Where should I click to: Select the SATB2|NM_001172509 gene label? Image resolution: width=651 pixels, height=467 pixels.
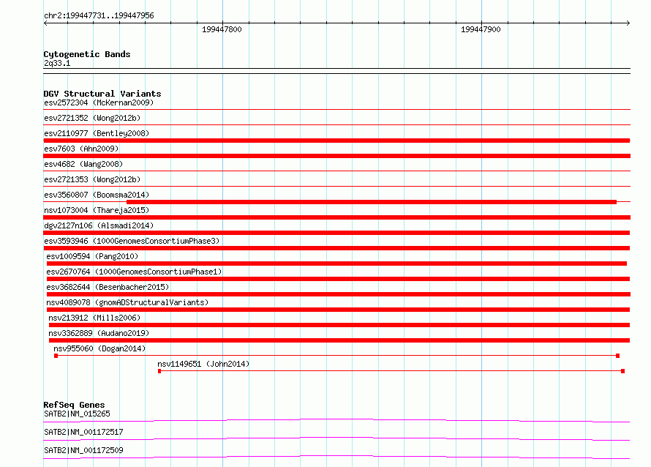tap(83, 450)
